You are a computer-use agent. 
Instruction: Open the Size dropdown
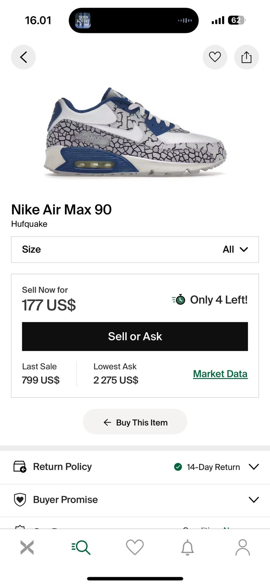coord(135,249)
